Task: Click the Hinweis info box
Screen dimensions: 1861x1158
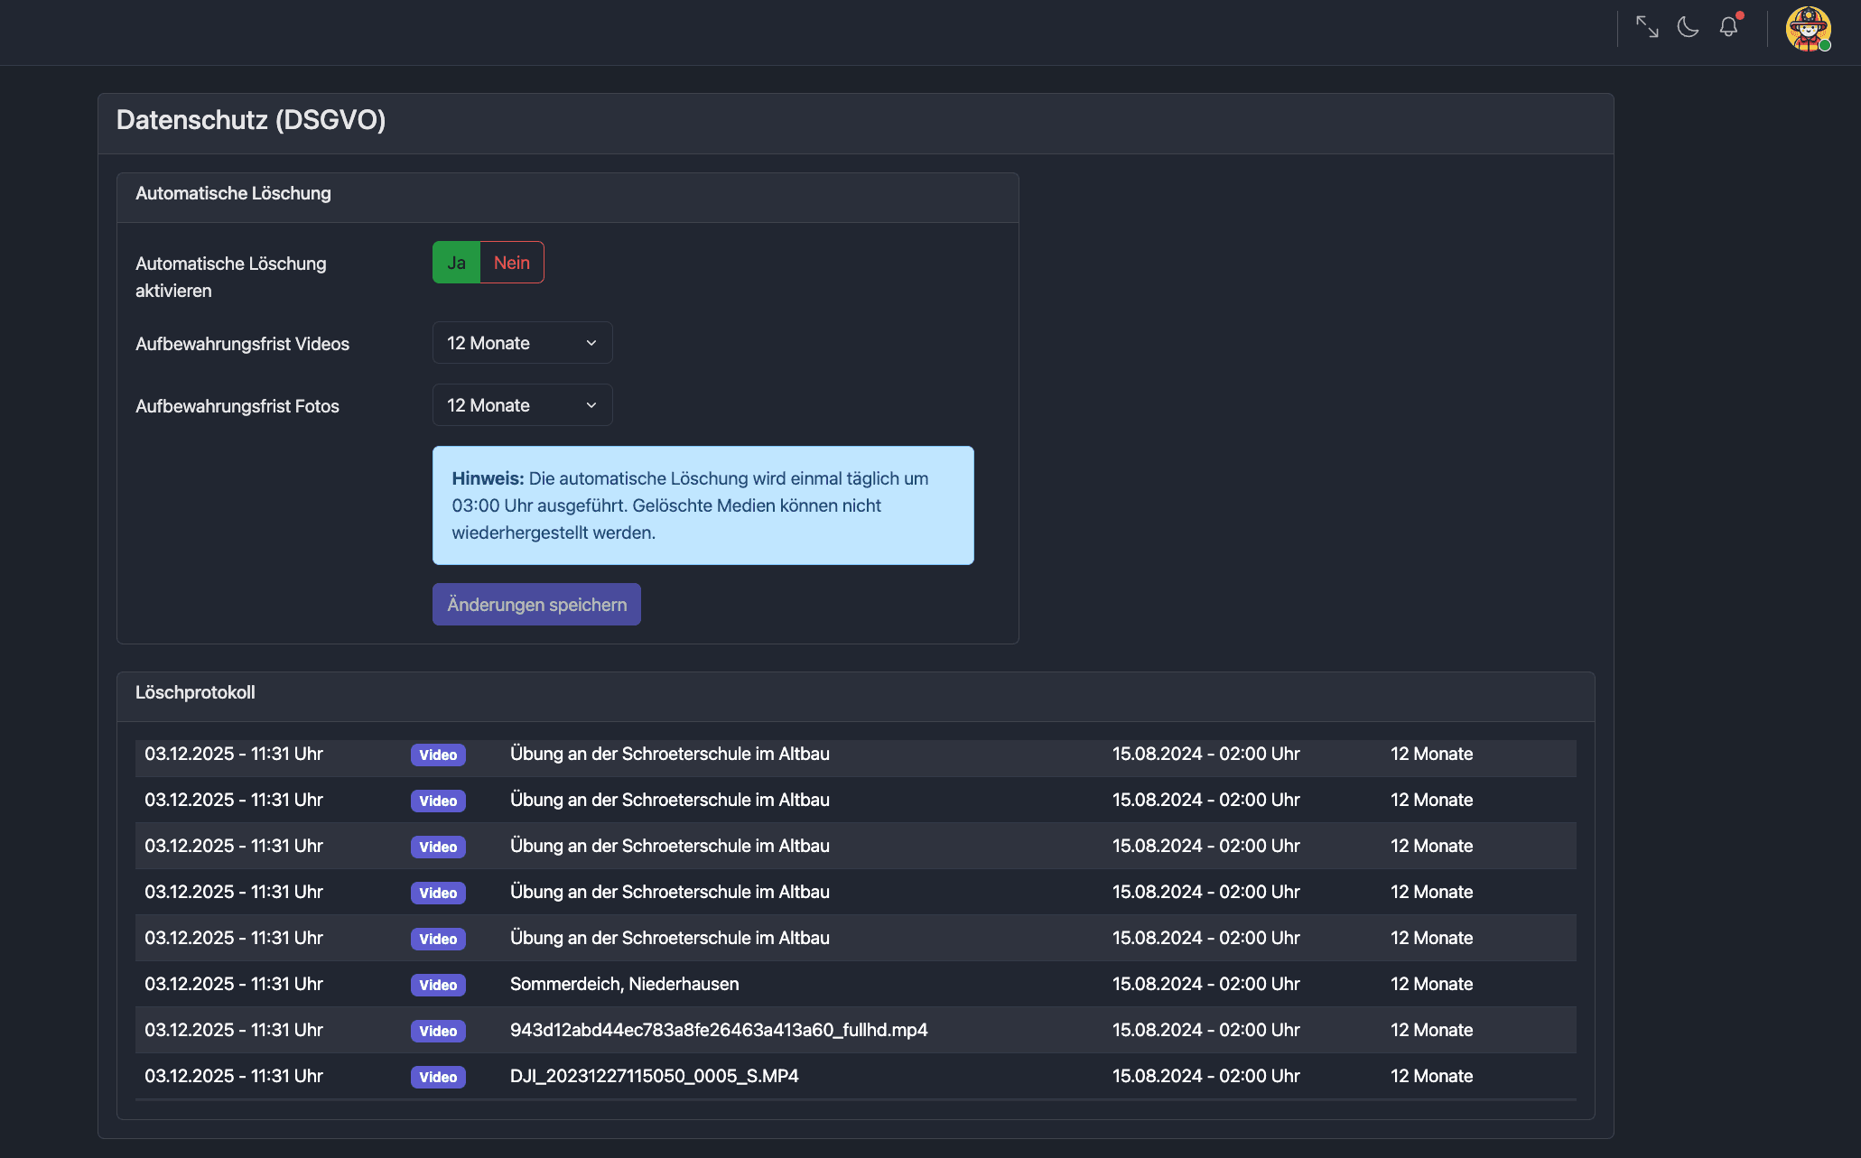Action: coord(703,505)
